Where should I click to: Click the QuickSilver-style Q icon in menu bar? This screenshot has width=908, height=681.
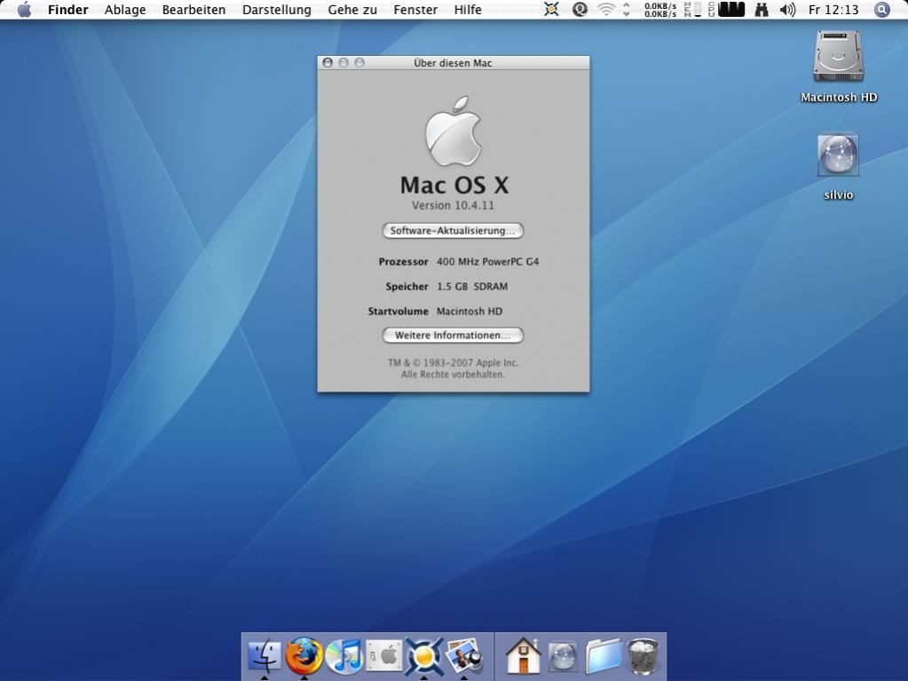click(580, 9)
